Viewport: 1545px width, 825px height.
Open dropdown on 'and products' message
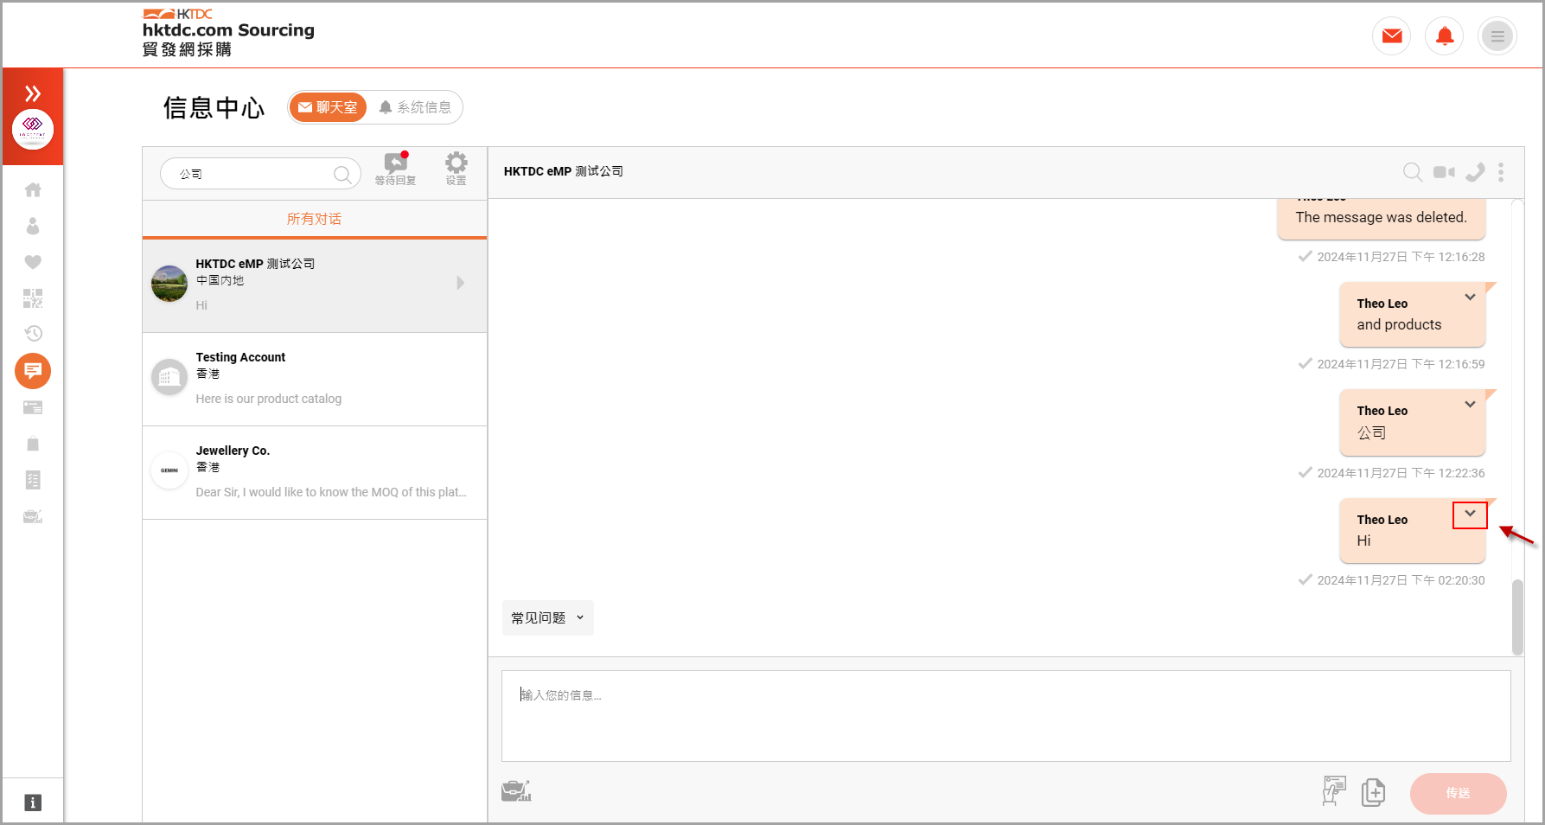tap(1470, 297)
